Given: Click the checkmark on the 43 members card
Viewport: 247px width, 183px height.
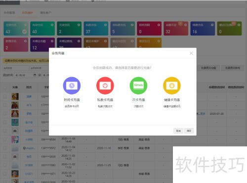Looking at the screenshot, I should 24,32.
